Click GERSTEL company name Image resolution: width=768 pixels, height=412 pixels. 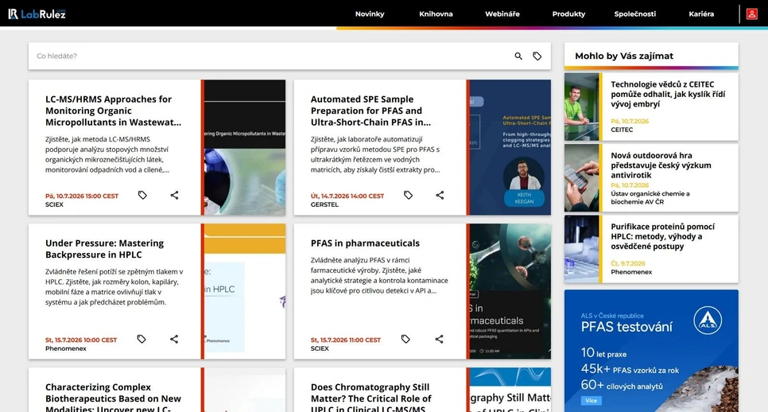324,204
